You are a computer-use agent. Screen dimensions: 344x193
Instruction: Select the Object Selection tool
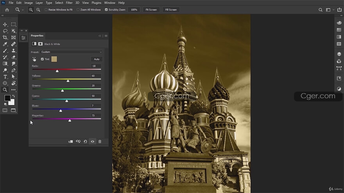pos(13,31)
